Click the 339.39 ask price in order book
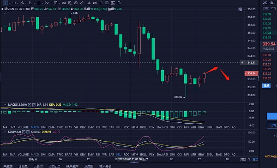 click(267, 14)
